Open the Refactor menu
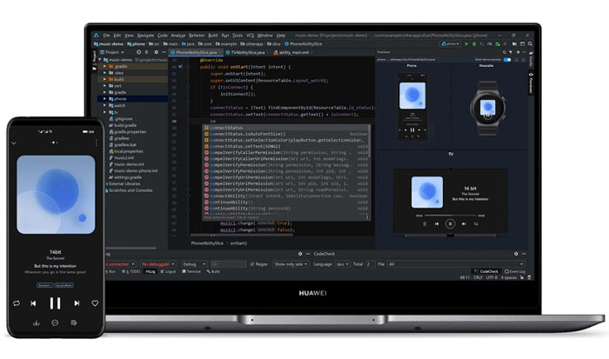Viewport: 609px width, 359px height. coord(197,36)
